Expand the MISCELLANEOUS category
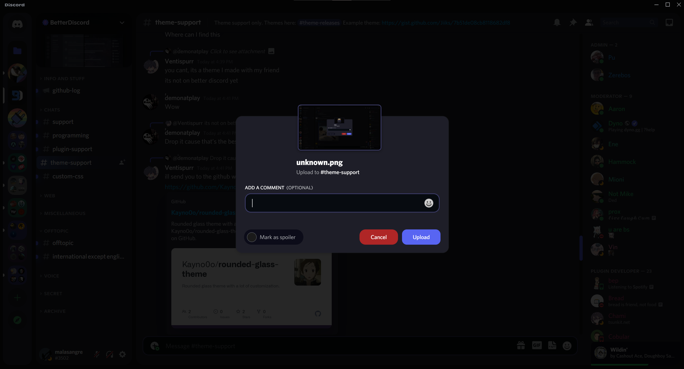This screenshot has height=369, width=684. point(63,213)
